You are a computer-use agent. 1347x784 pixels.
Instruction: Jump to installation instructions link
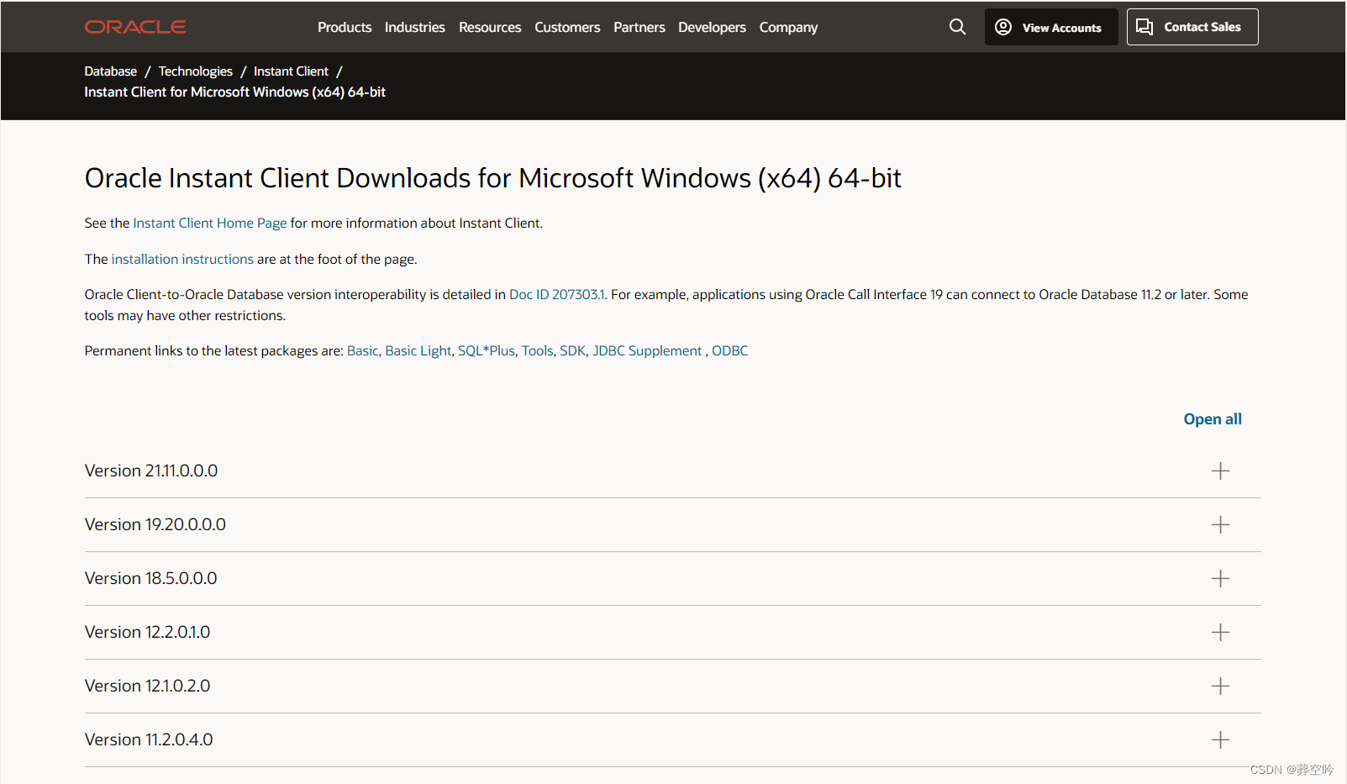tap(182, 259)
